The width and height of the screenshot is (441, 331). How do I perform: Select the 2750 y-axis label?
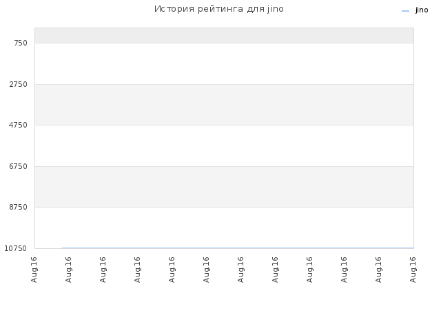click(x=19, y=84)
